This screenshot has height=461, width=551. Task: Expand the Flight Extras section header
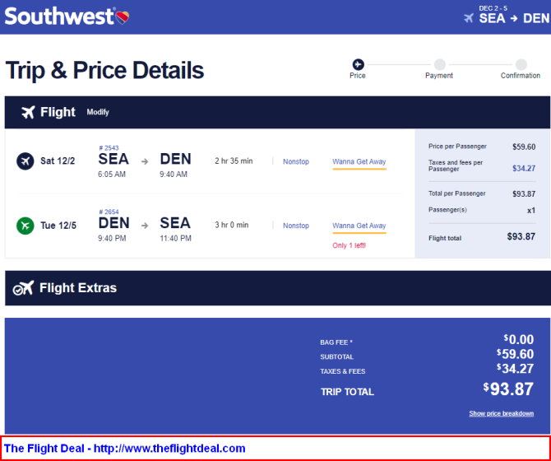[x=278, y=288]
